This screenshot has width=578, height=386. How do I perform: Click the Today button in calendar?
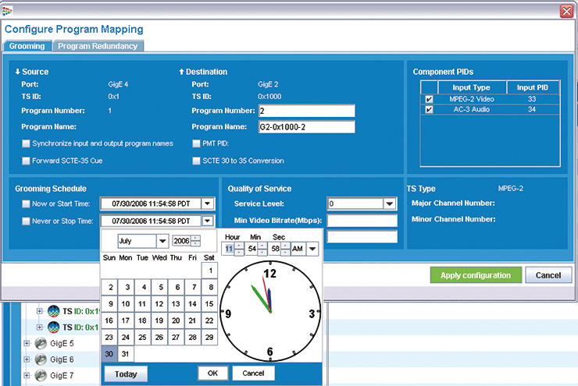click(126, 374)
